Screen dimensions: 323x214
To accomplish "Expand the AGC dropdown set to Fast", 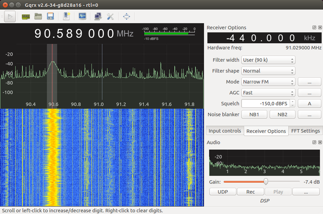I will click(x=268, y=93).
